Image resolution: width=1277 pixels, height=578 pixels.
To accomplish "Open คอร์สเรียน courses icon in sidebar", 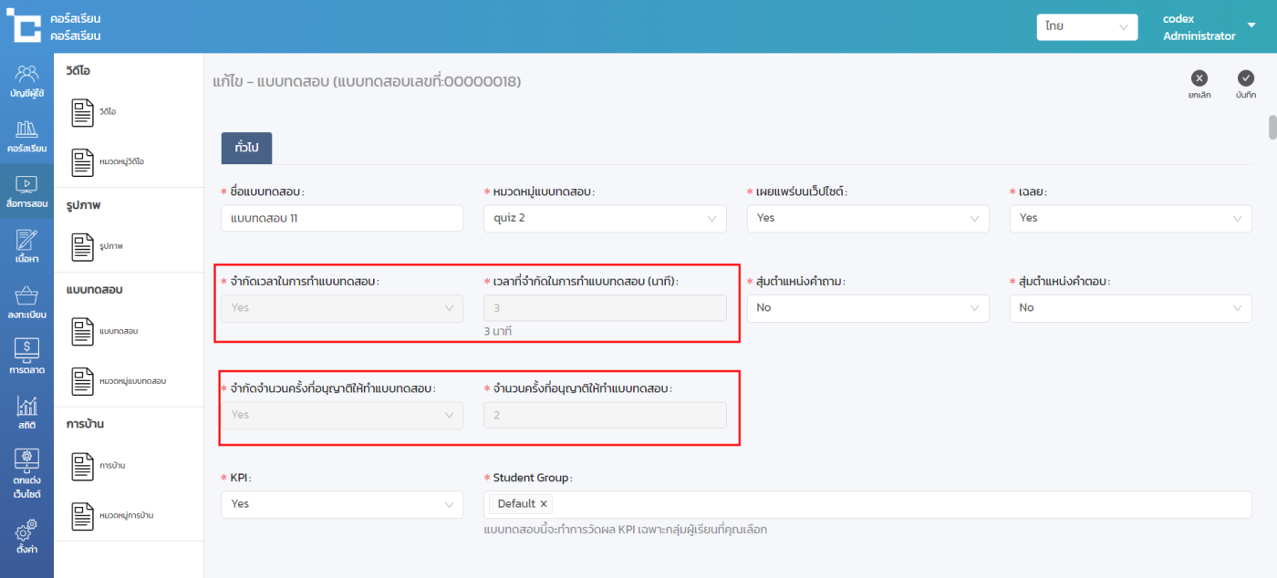I will point(26,136).
